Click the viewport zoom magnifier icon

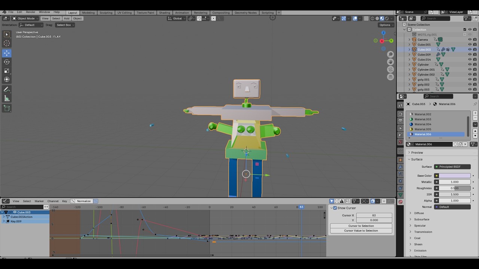[x=390, y=55]
